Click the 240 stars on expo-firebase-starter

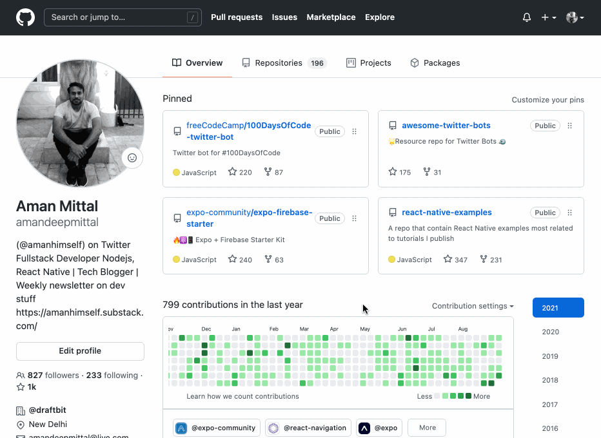240,260
